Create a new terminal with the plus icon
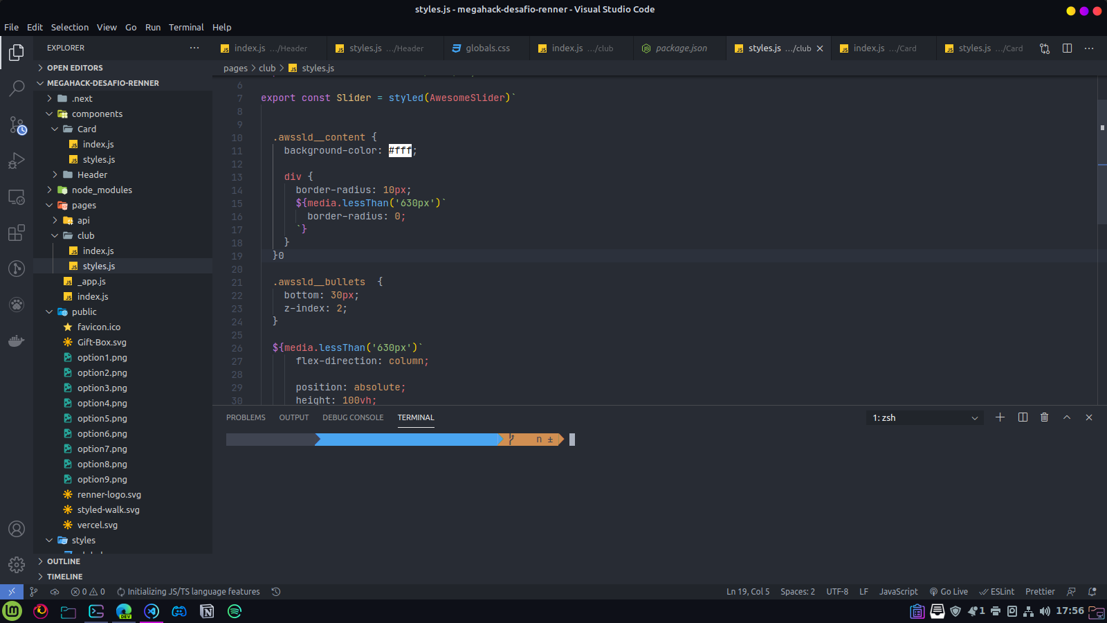Image resolution: width=1107 pixels, height=623 pixels. (1000, 417)
